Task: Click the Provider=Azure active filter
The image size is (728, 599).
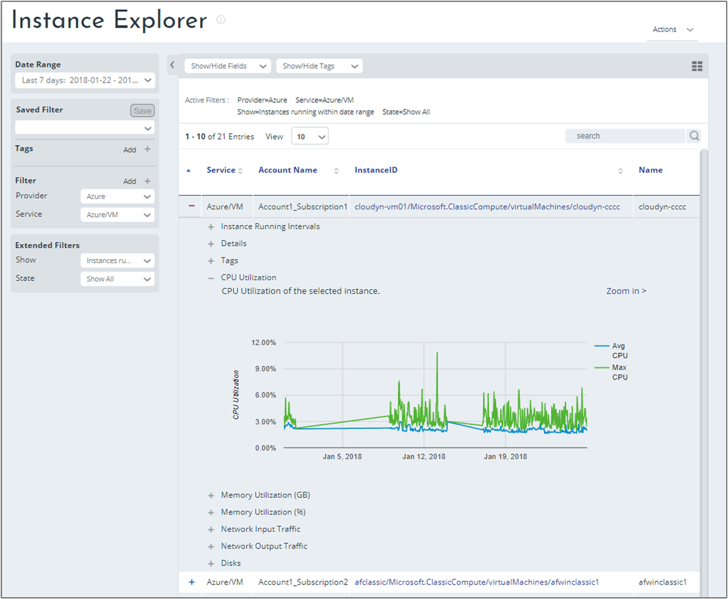Action: [x=262, y=100]
